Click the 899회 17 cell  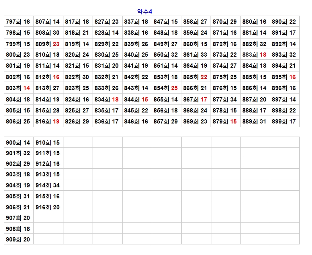284,121
